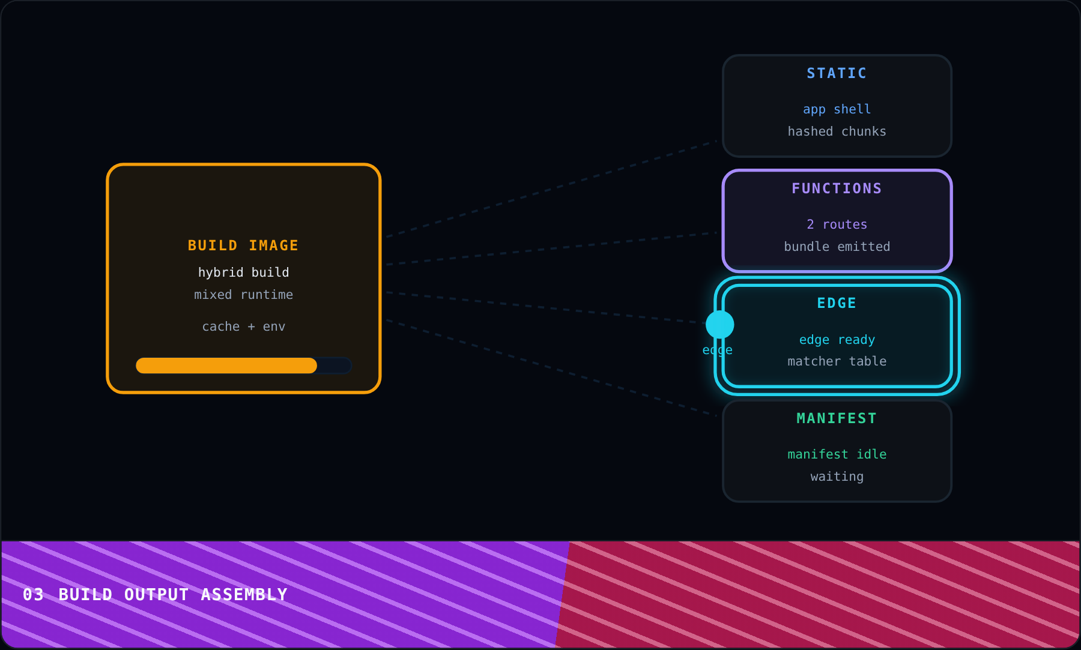Image resolution: width=1081 pixels, height=650 pixels.
Task: Select the FUNCTIONS output card
Action: pyautogui.click(x=837, y=221)
